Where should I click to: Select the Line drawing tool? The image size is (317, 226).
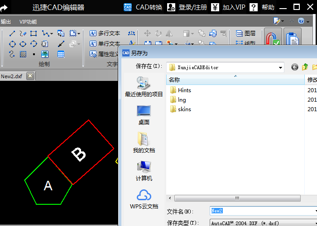pos(12,33)
